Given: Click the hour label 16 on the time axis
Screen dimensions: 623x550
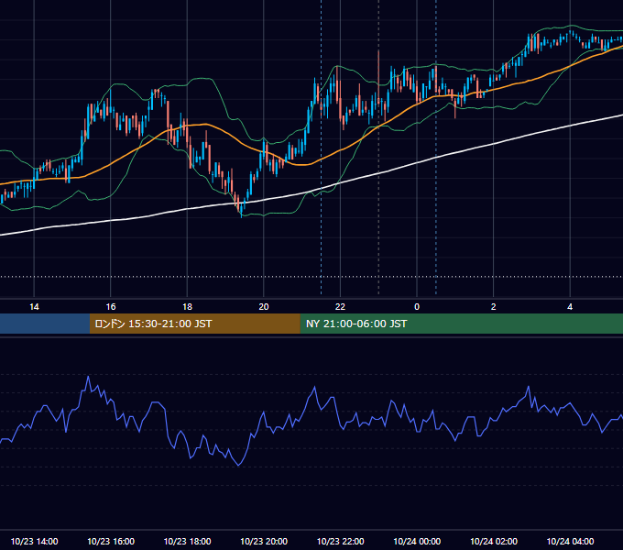Looking at the screenshot, I should (111, 307).
